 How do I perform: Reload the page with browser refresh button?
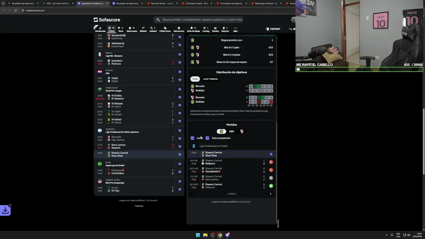point(15,10)
